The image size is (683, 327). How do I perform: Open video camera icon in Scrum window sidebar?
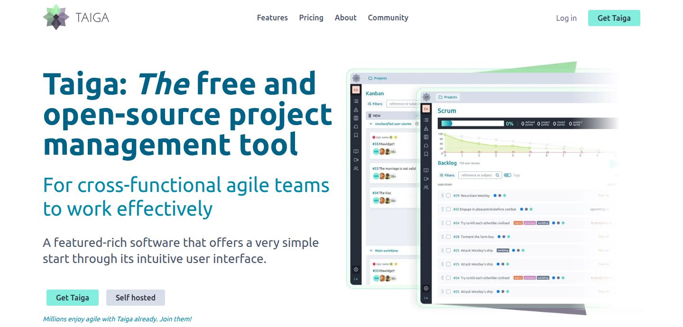[426, 179]
